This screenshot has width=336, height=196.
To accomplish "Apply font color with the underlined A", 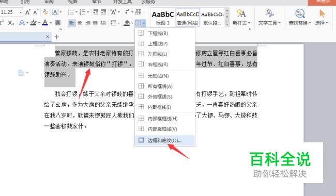I will click(45, 23).
